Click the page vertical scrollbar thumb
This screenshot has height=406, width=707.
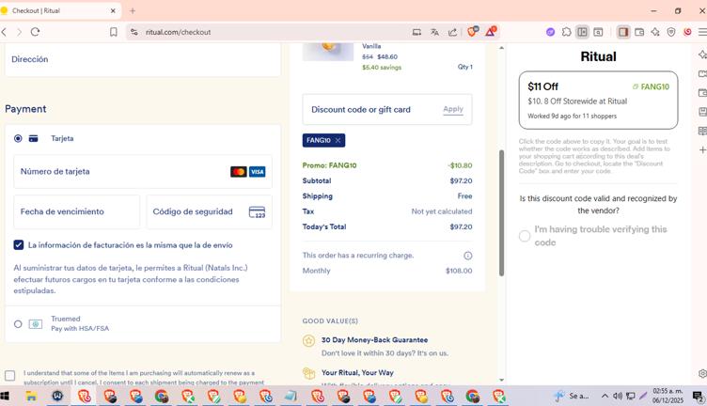(501, 212)
